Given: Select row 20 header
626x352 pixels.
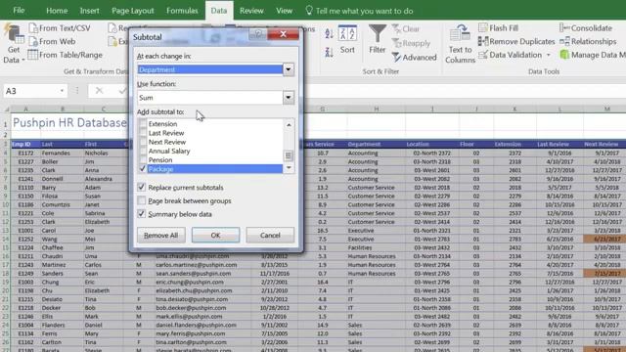Looking at the screenshot, I should (6, 290).
